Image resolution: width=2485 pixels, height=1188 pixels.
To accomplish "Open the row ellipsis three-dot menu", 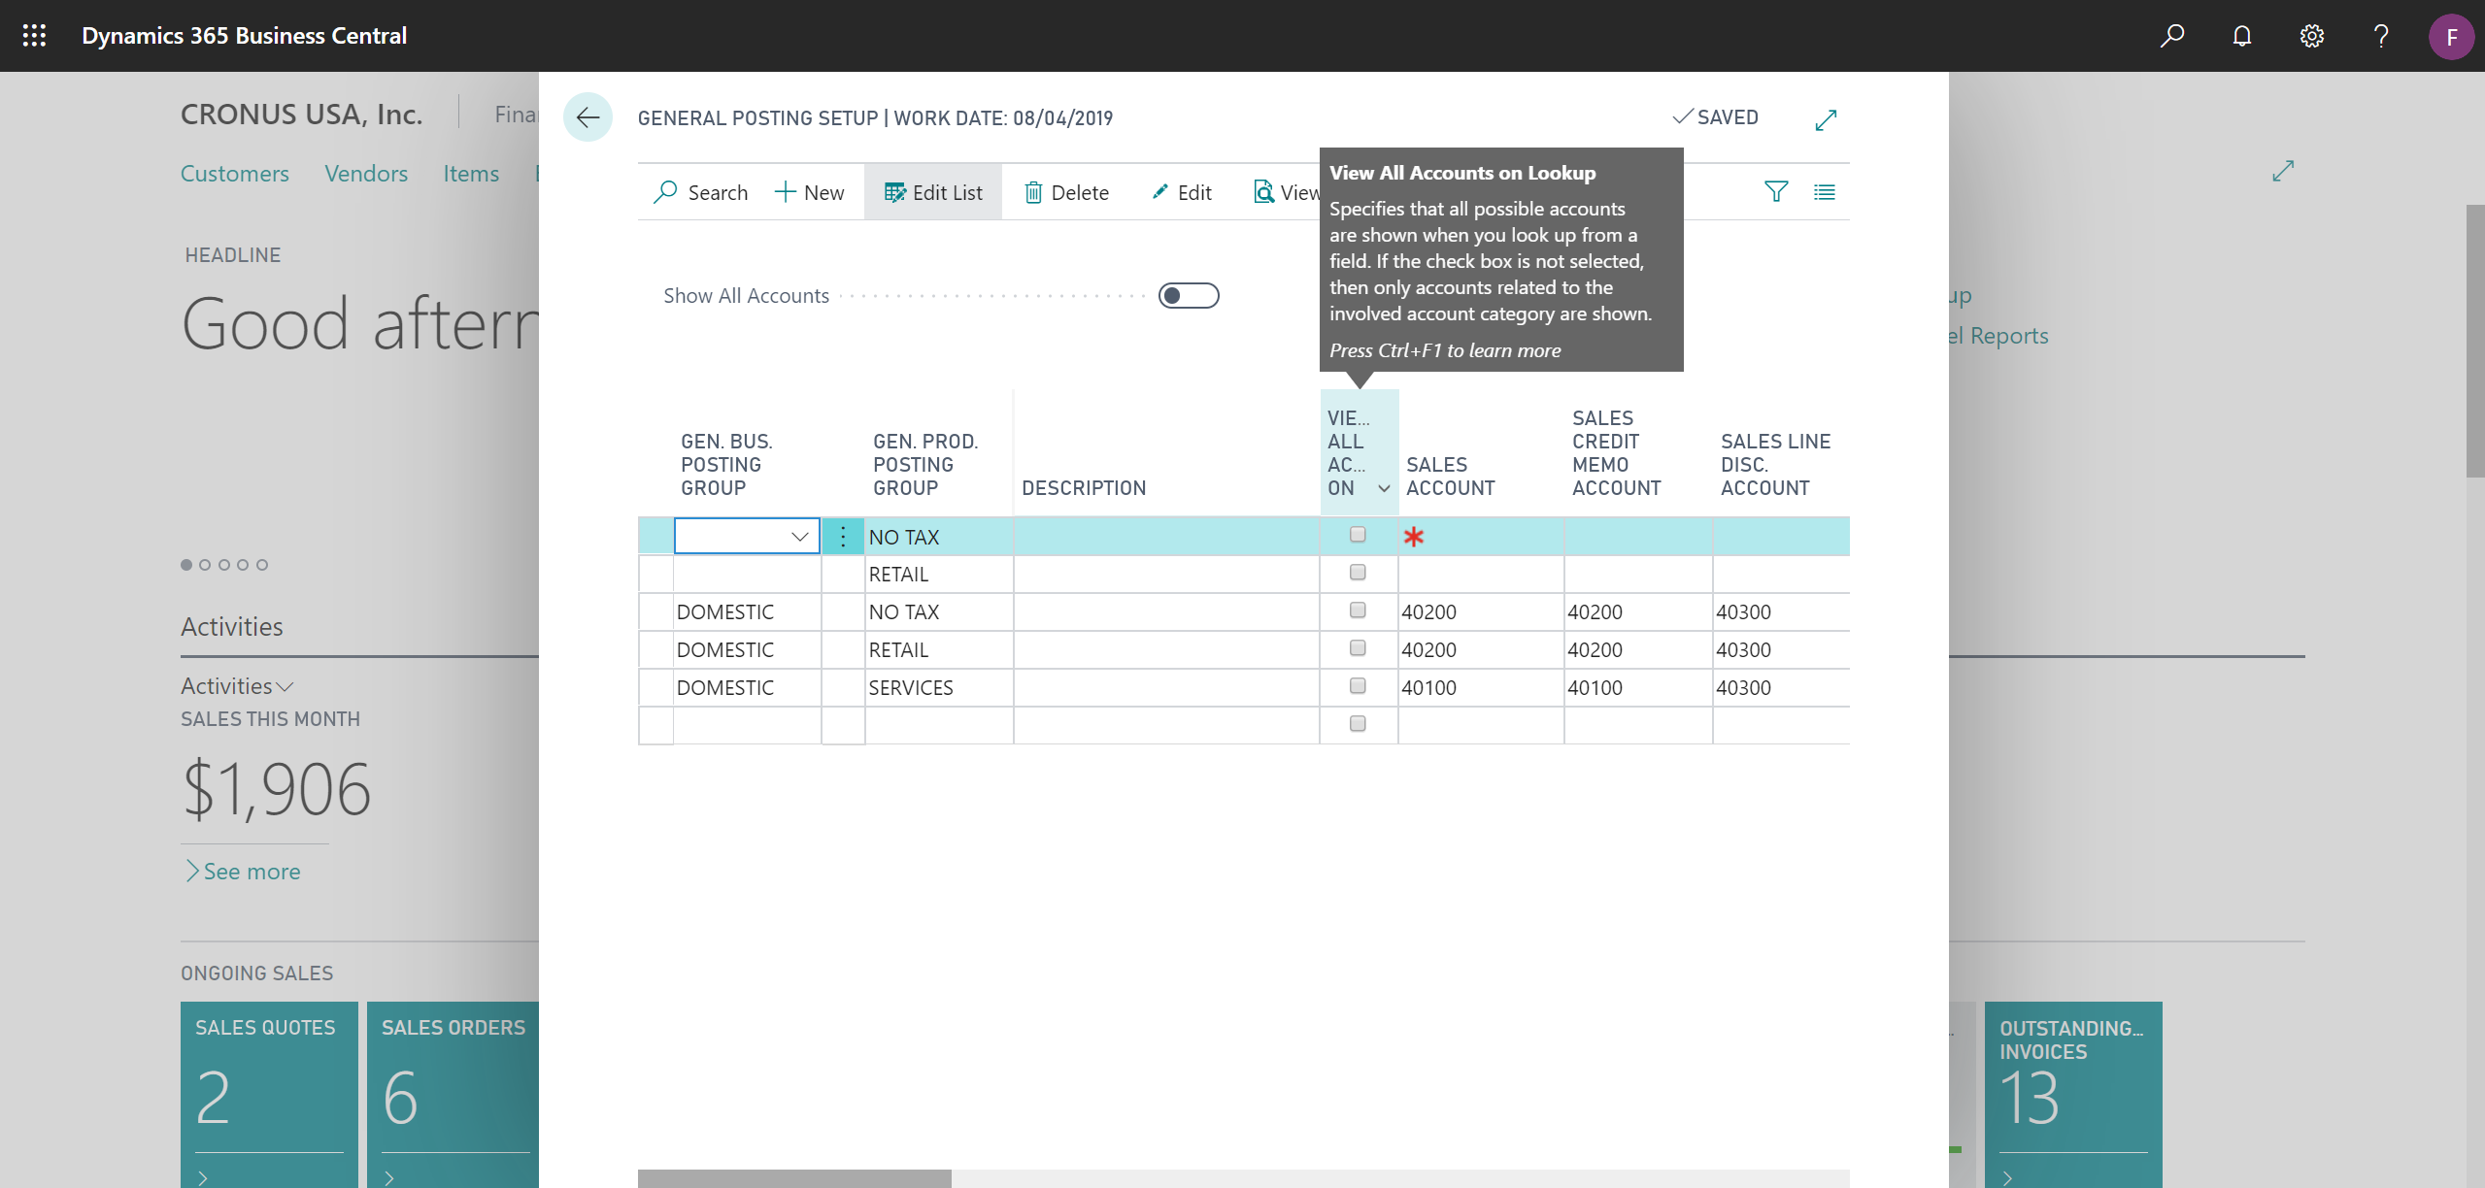I will 842,536.
